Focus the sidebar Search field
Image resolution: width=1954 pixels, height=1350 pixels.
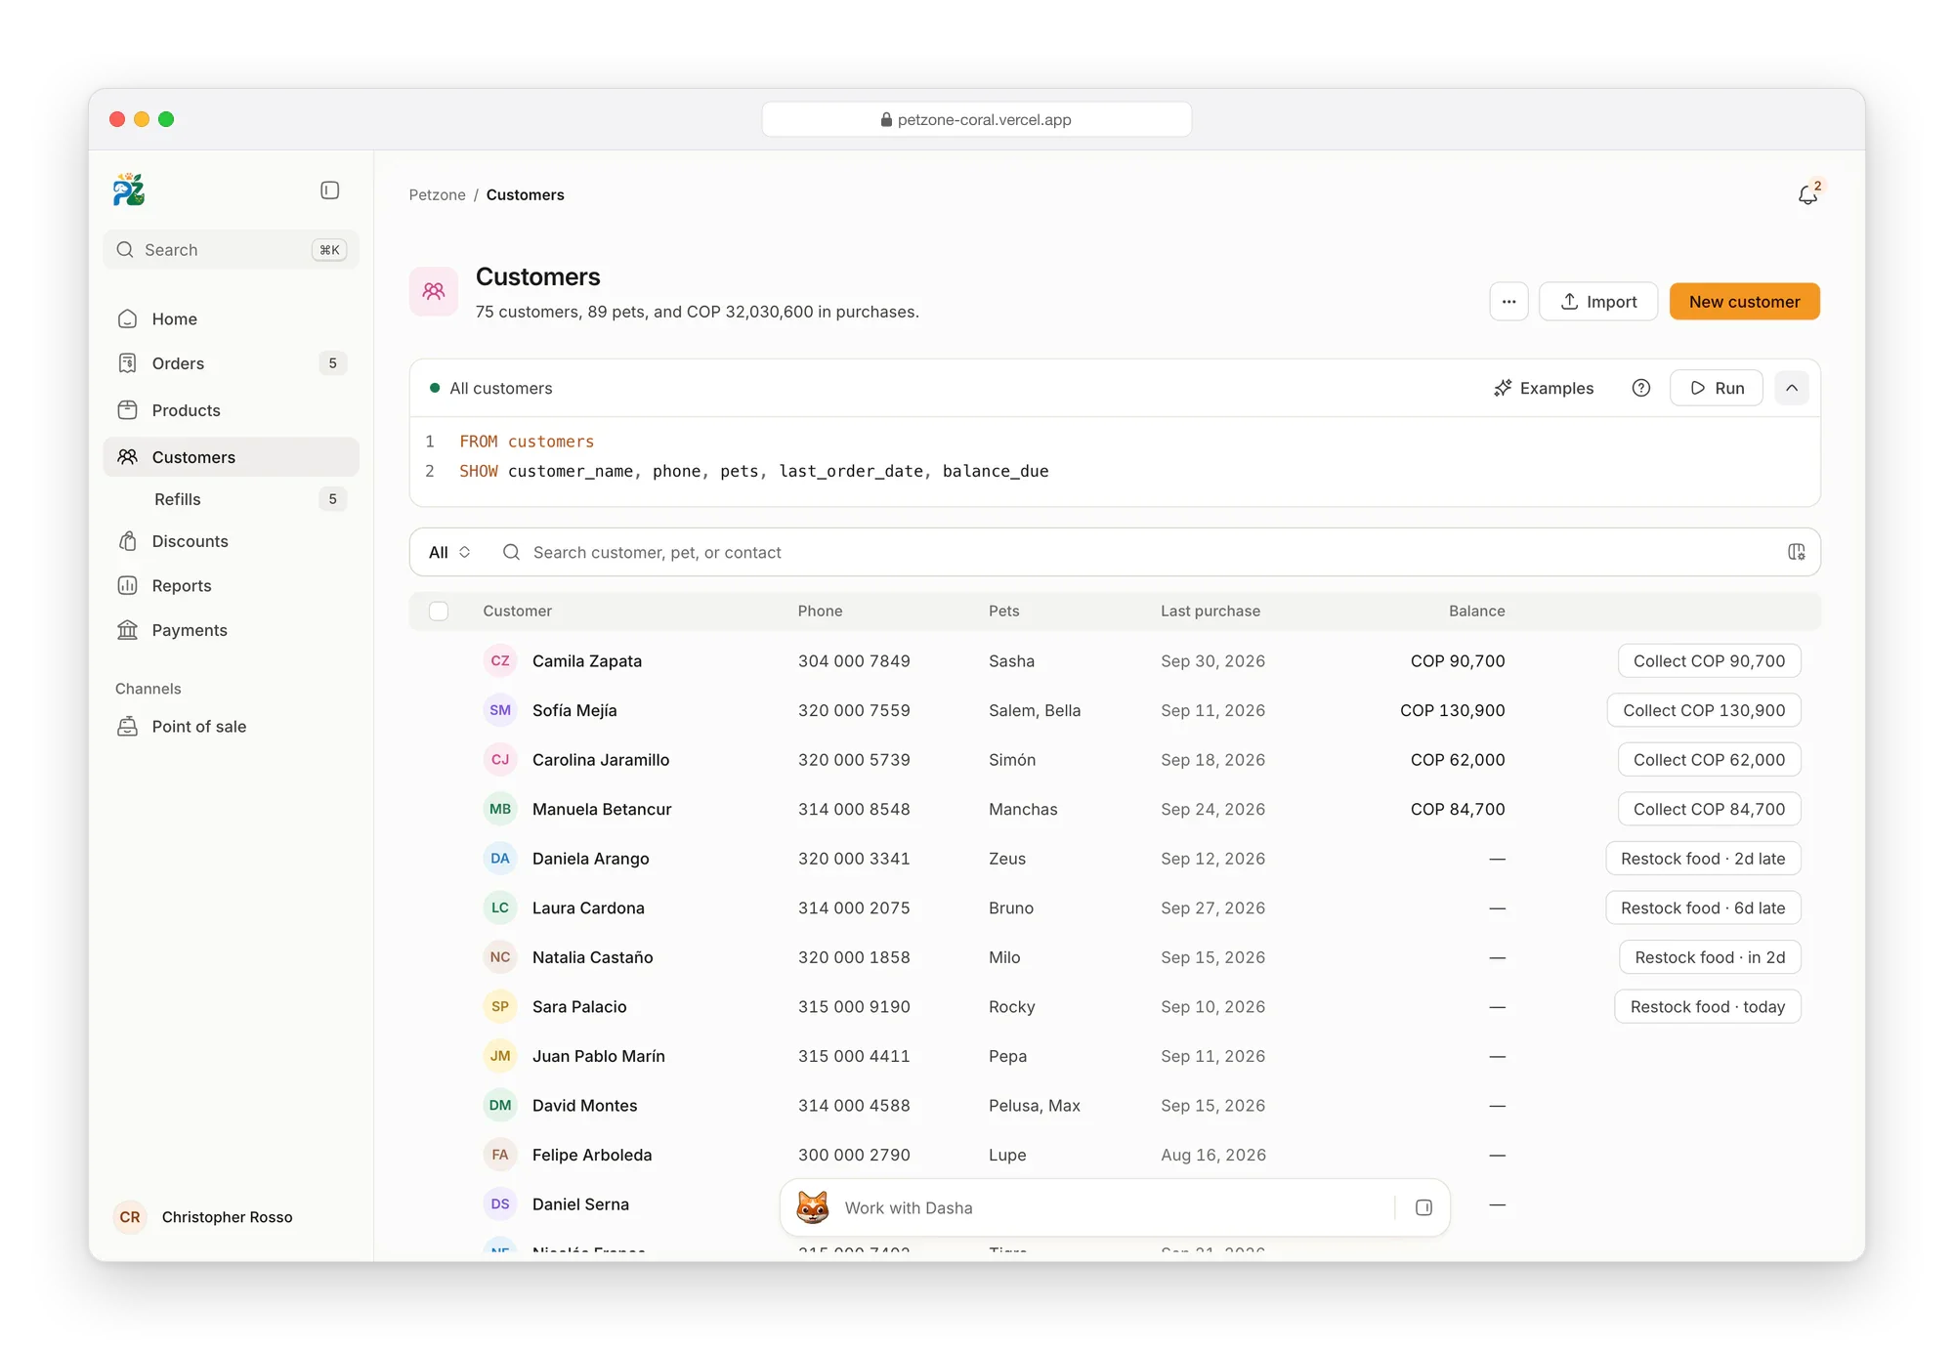point(231,249)
